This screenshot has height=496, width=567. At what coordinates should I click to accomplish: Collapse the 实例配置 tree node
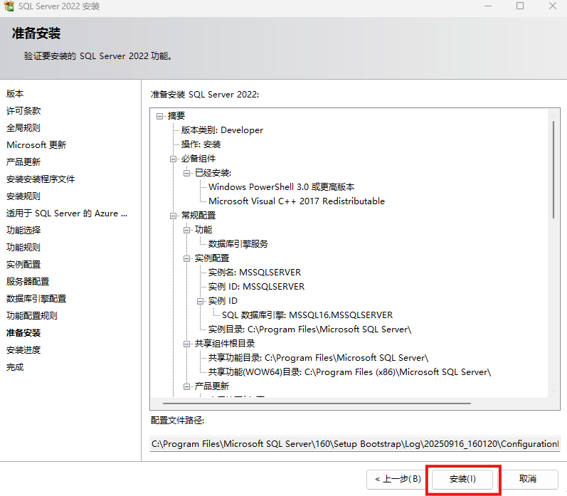coord(186,258)
